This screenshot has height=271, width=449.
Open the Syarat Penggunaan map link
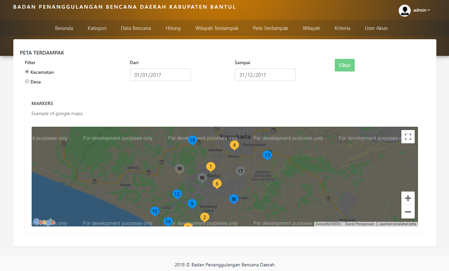coord(359,224)
